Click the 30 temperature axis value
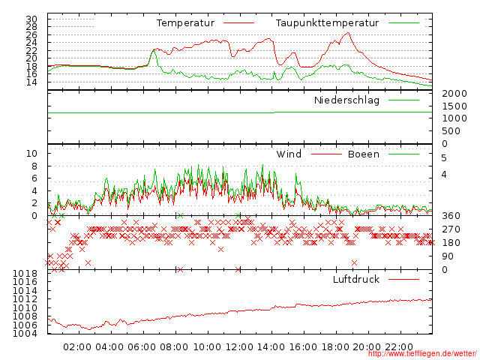 click(x=31, y=19)
